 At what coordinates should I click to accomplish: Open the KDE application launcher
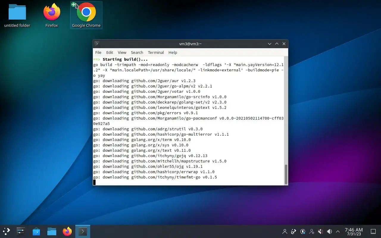pos(7,231)
